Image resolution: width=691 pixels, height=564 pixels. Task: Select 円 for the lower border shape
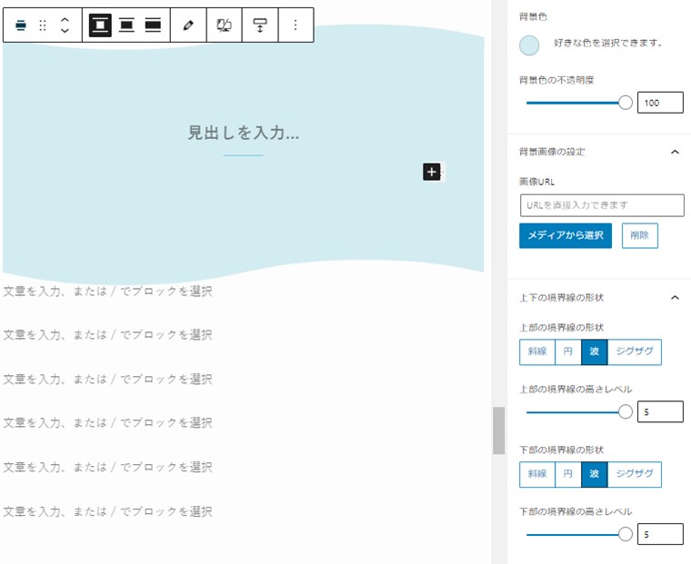coord(568,474)
